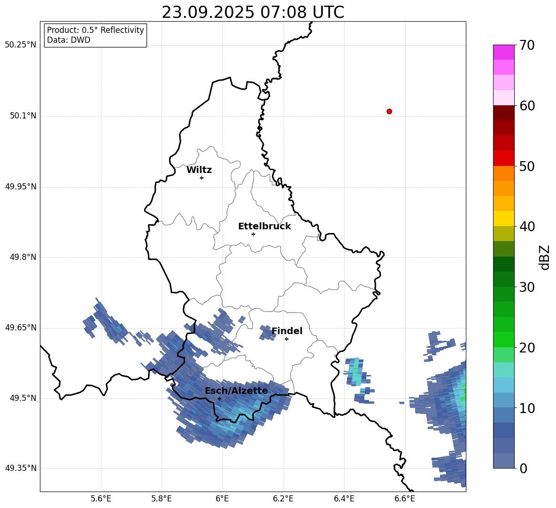Select the Wiltz city label
Image resolution: width=556 pixels, height=508 pixels.
click(x=199, y=170)
